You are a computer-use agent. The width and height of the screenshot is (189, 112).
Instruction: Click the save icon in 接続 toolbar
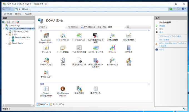pos(8,22)
